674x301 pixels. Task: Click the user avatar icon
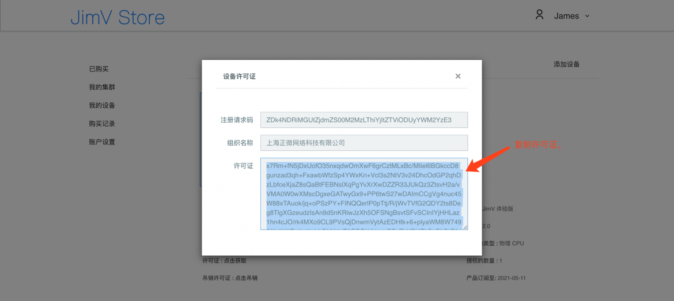point(539,15)
